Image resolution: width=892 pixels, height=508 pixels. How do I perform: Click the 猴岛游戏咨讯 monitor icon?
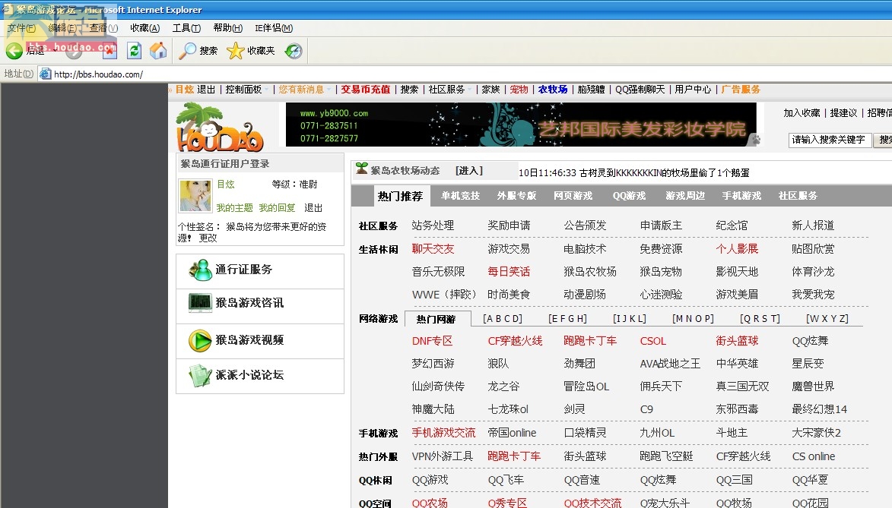click(200, 303)
